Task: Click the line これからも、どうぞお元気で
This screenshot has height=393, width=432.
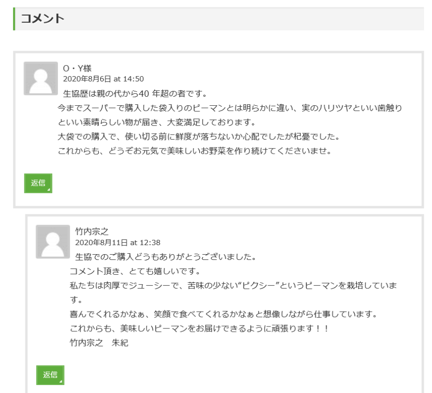Action: click(x=194, y=151)
